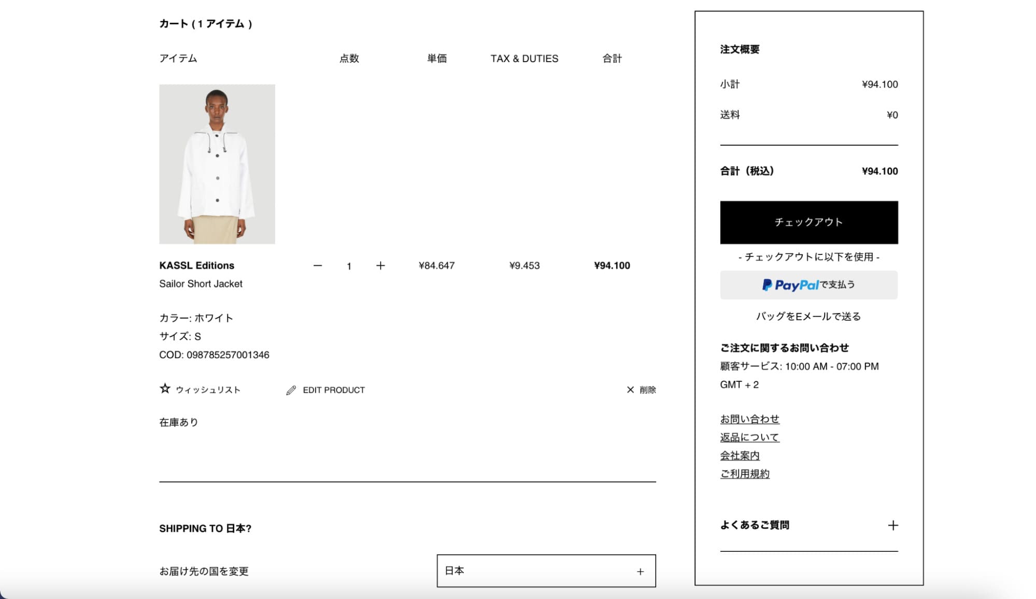Click the カラー: ホワイト text

(x=196, y=318)
